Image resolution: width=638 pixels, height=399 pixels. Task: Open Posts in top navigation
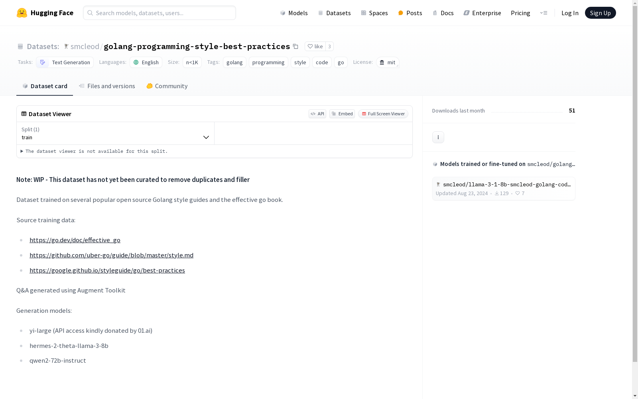coord(410,13)
